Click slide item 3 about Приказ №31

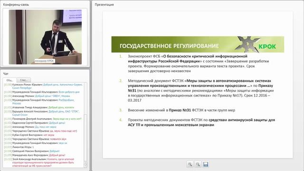(177, 110)
